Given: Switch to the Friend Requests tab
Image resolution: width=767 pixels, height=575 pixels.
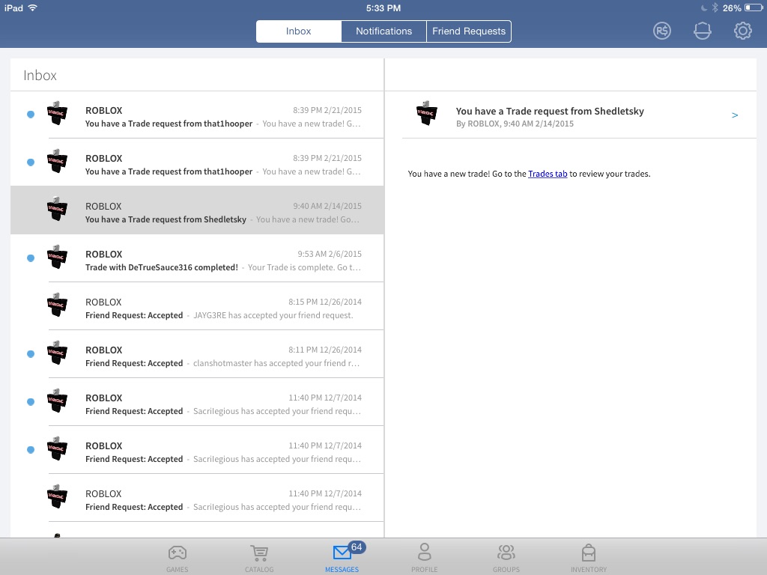Looking at the screenshot, I should point(469,31).
